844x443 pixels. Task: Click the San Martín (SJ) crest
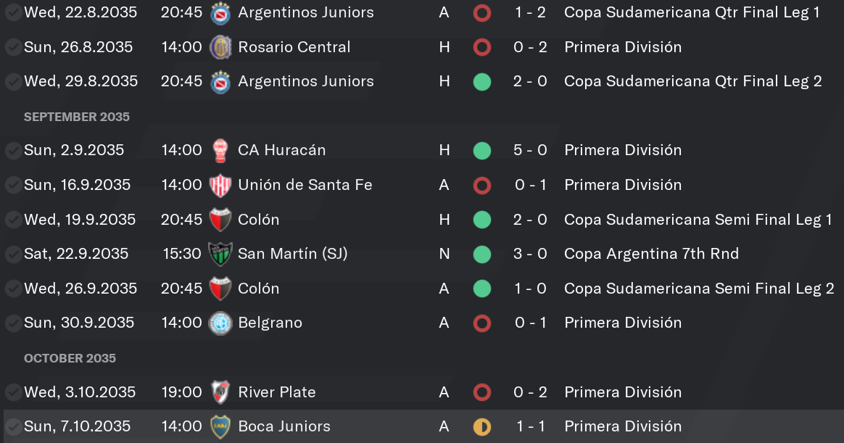(x=220, y=254)
